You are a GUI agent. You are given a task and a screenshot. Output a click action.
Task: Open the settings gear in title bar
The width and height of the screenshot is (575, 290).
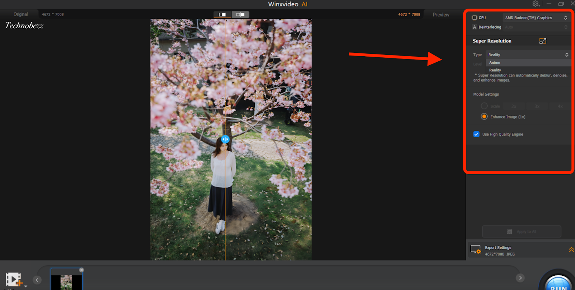[x=536, y=4]
